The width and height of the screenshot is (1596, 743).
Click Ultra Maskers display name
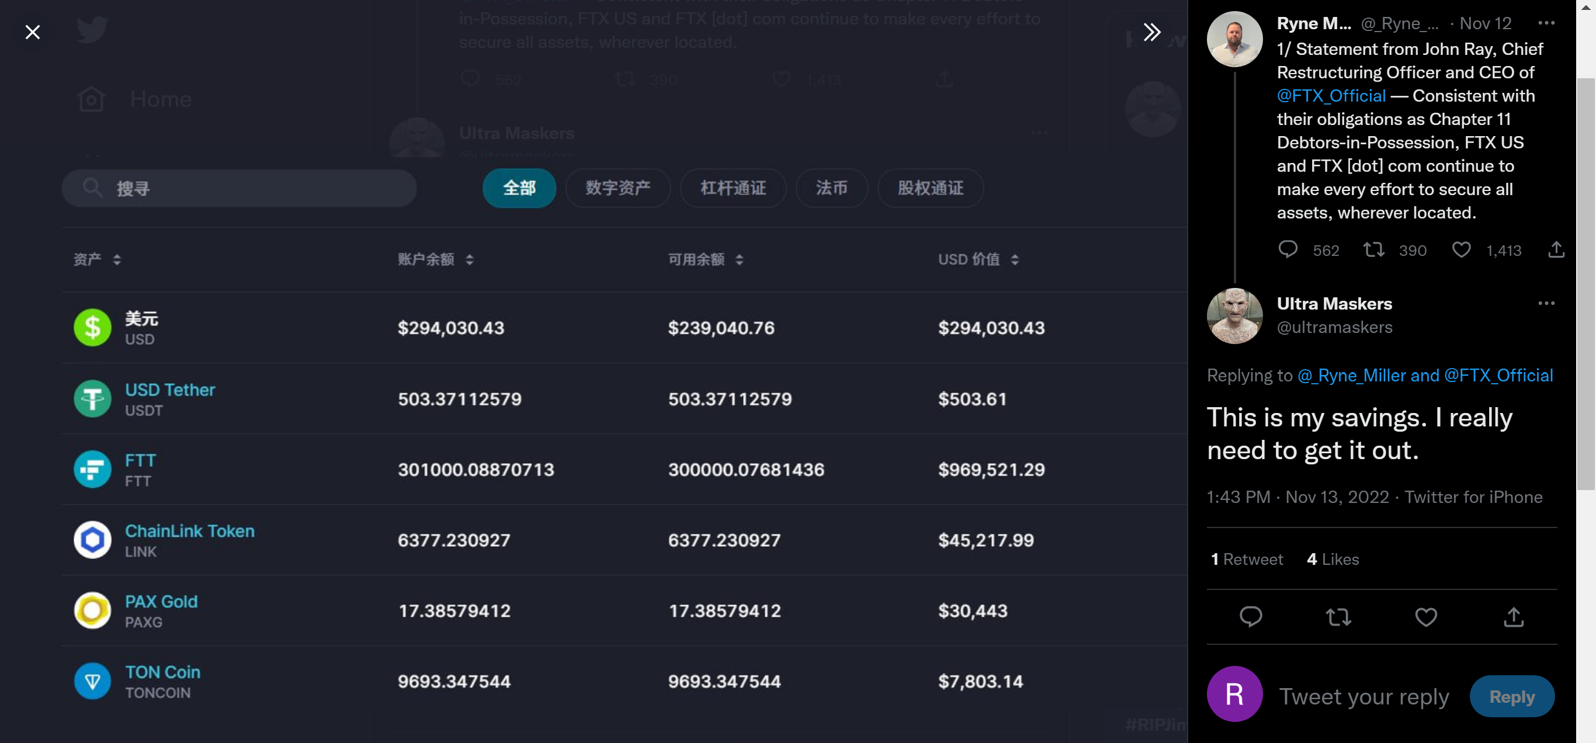pyautogui.click(x=1334, y=304)
